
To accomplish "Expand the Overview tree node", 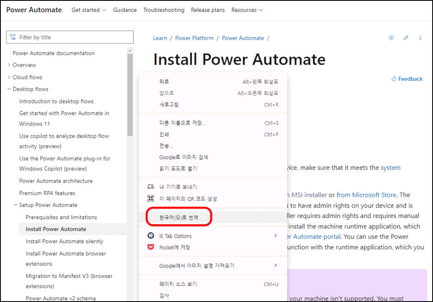I will pyautogui.click(x=9, y=65).
